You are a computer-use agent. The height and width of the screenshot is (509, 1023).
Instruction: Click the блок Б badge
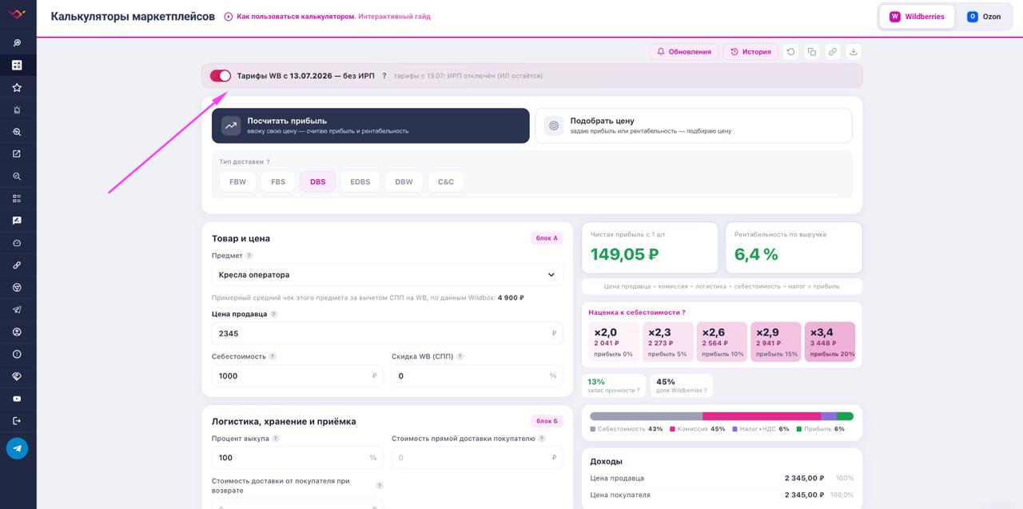point(547,421)
